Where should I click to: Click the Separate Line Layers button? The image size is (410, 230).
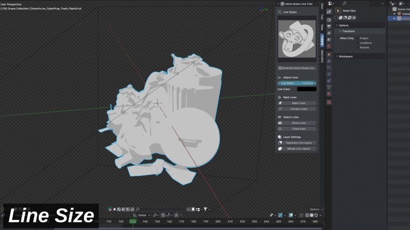tap(297, 142)
